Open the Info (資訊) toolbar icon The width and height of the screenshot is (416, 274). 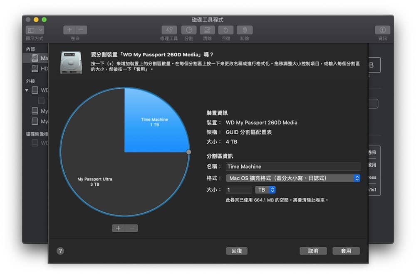click(x=382, y=30)
